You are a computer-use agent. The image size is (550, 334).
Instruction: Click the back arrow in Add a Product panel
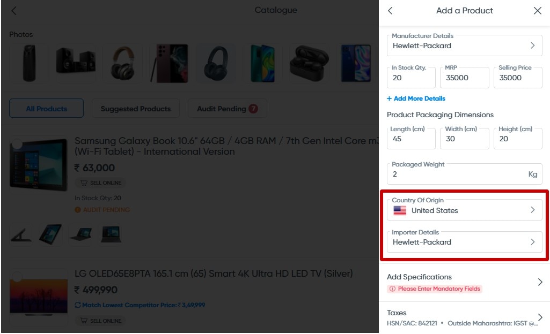[391, 10]
